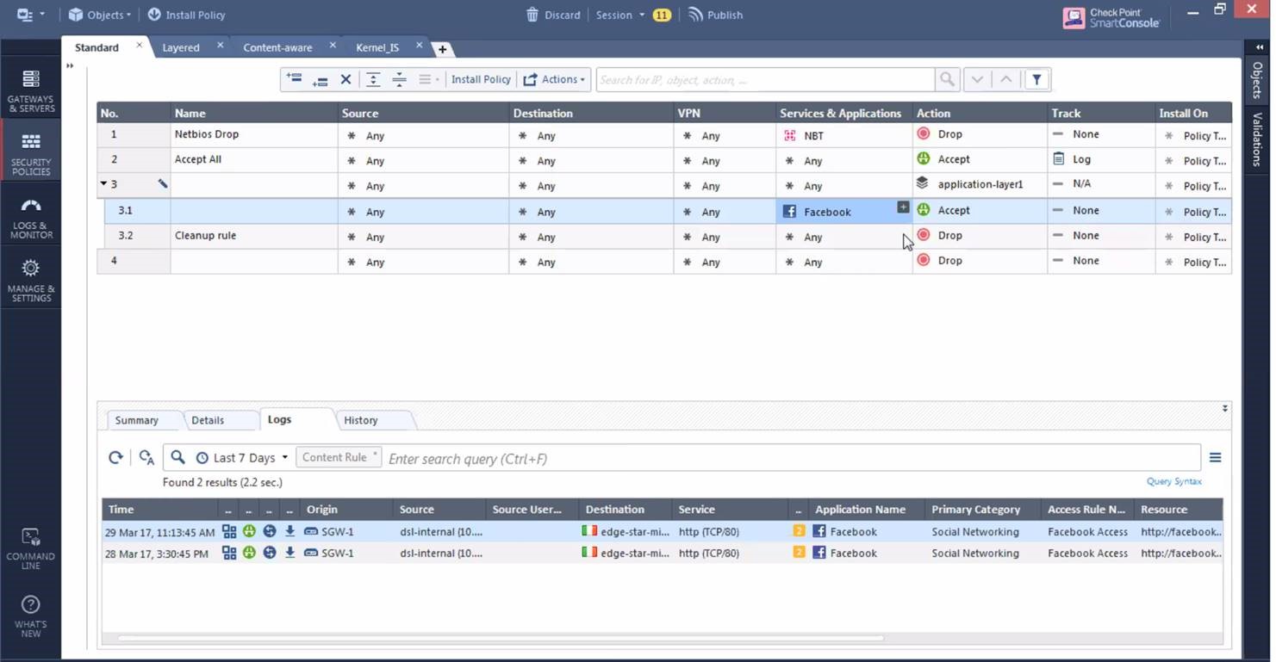Open Logs & Monitor sidebar section
Screen dimensions: 1276x662
(31, 218)
